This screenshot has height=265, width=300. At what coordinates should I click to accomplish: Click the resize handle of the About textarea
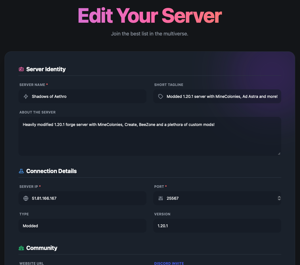point(279,153)
